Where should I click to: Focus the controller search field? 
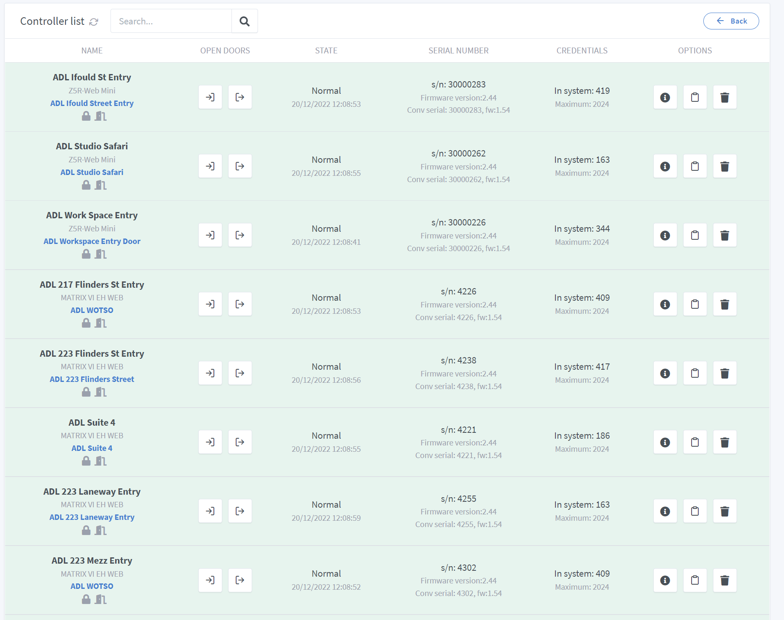pos(171,21)
